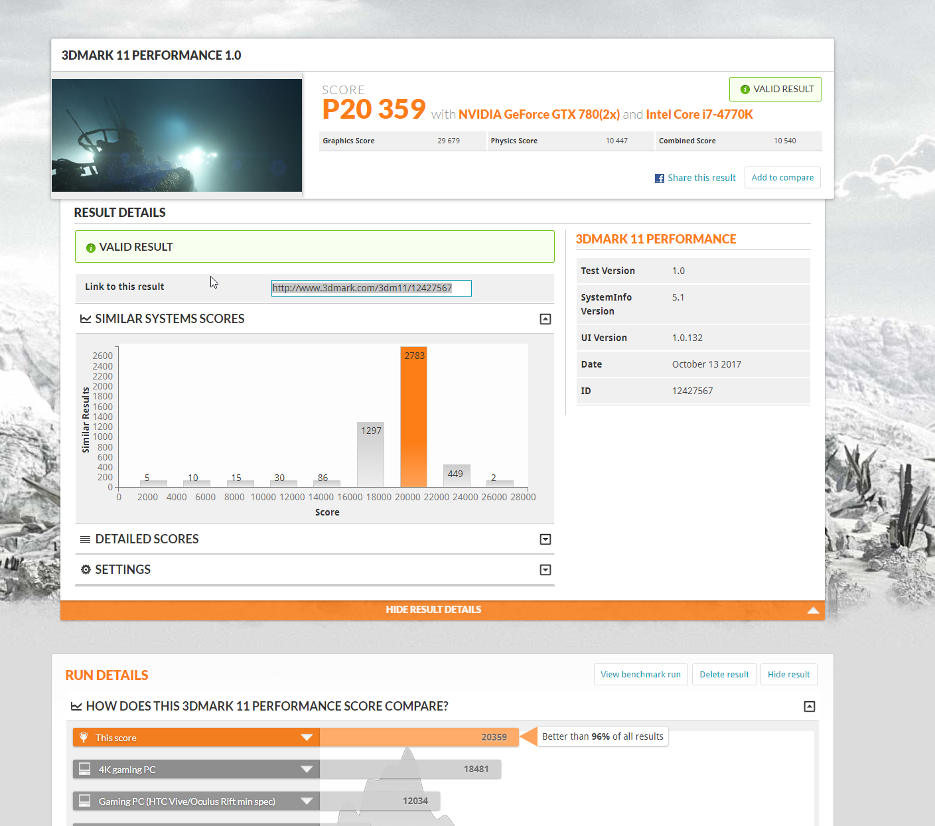935x826 pixels.
Task: Click the 20359 score bar
Action: 419,737
